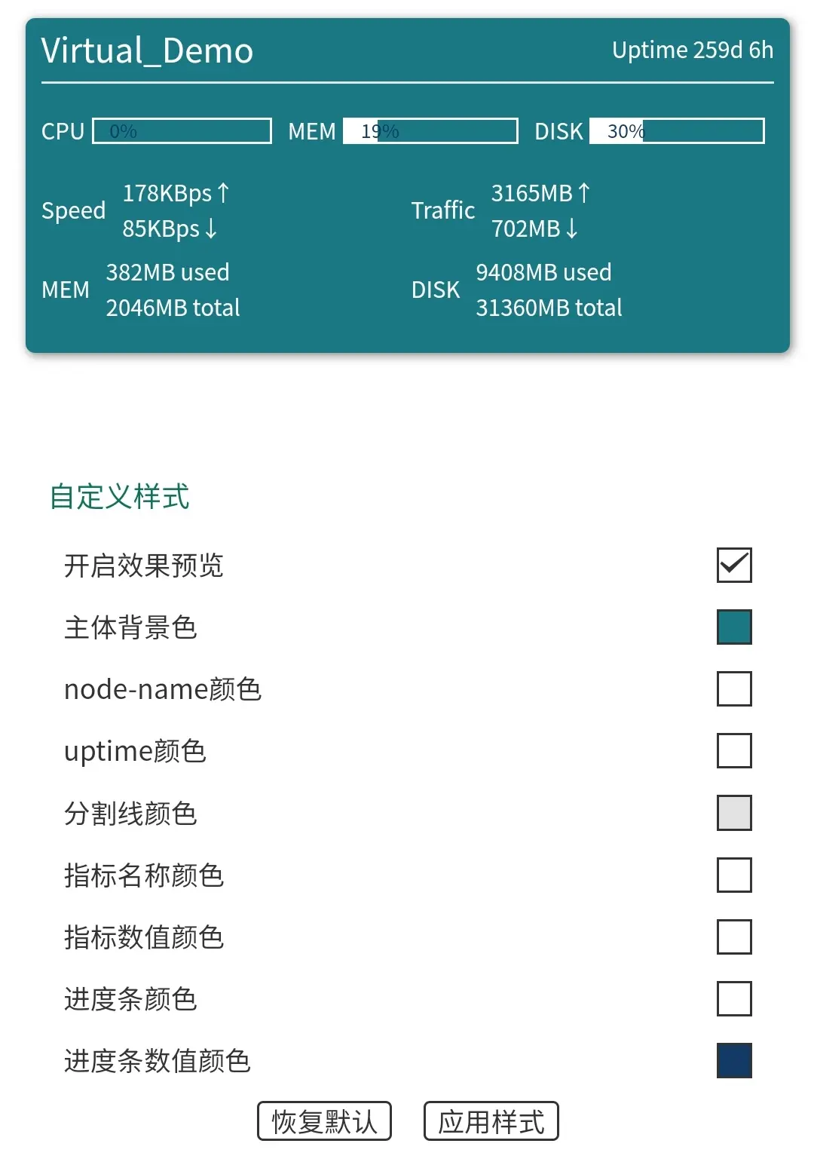Click the 恢复默认 button
The height and width of the screenshot is (1165, 814).
point(324,1121)
